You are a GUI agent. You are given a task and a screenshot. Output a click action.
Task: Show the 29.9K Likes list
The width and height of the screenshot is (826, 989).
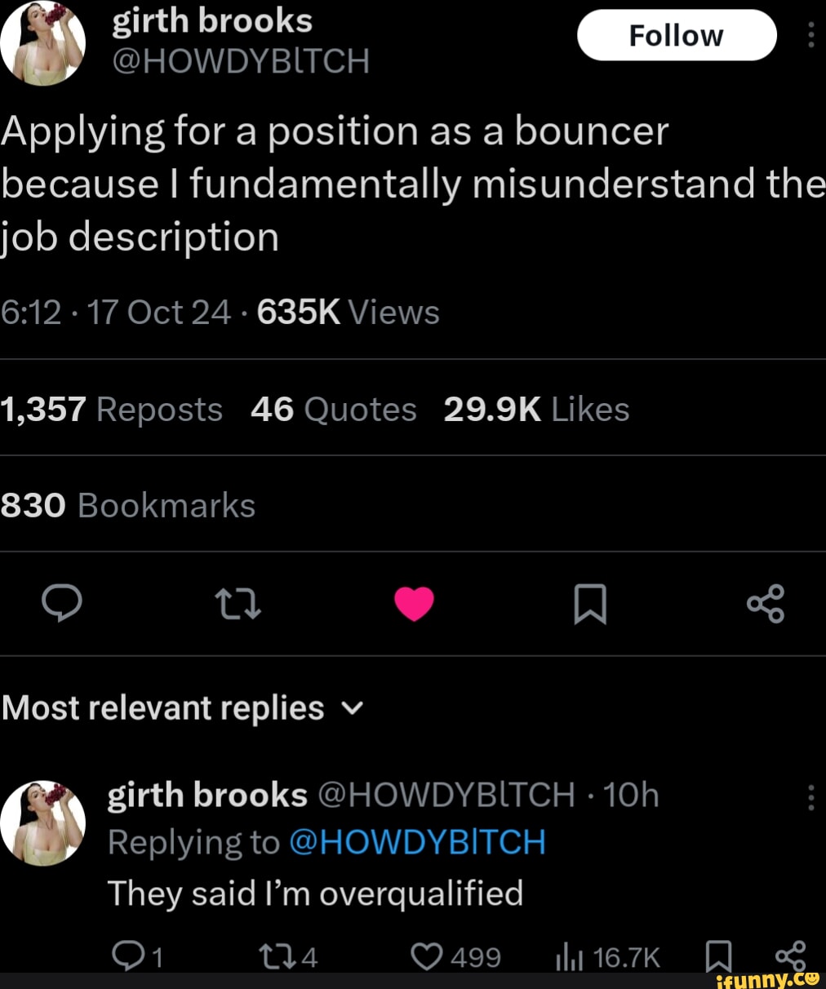pyautogui.click(x=536, y=409)
